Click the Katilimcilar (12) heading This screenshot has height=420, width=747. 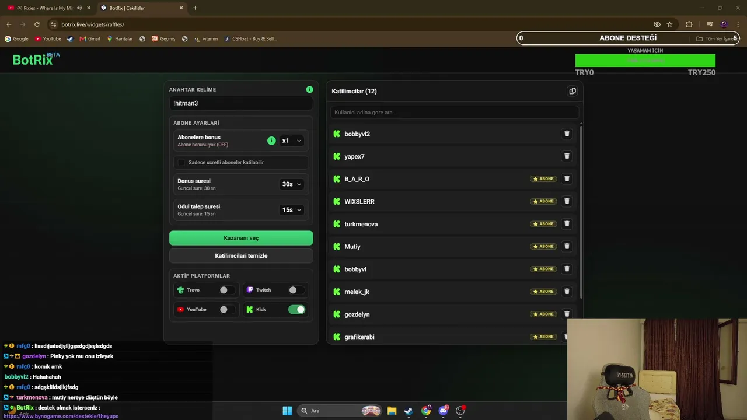(x=354, y=91)
